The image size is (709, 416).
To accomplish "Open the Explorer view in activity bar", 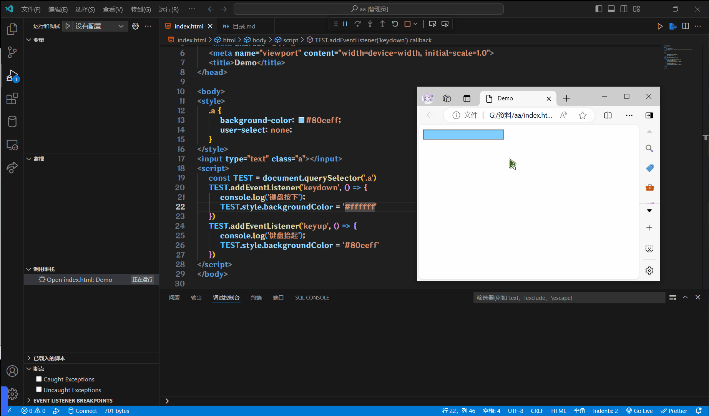I will 12,29.
